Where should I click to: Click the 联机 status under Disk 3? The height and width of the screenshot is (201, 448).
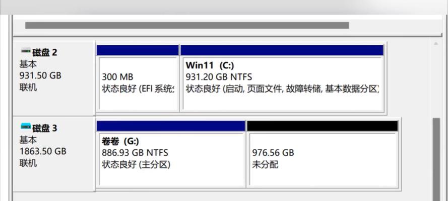click(x=28, y=163)
